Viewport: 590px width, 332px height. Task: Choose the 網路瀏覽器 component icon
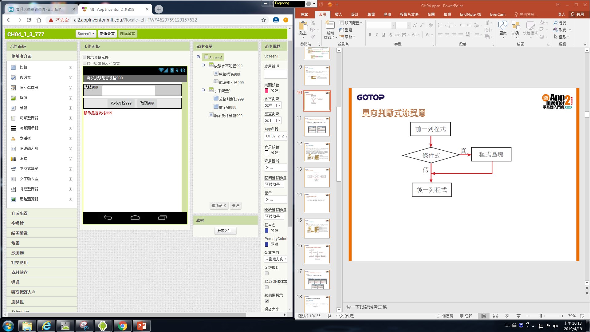(13, 199)
